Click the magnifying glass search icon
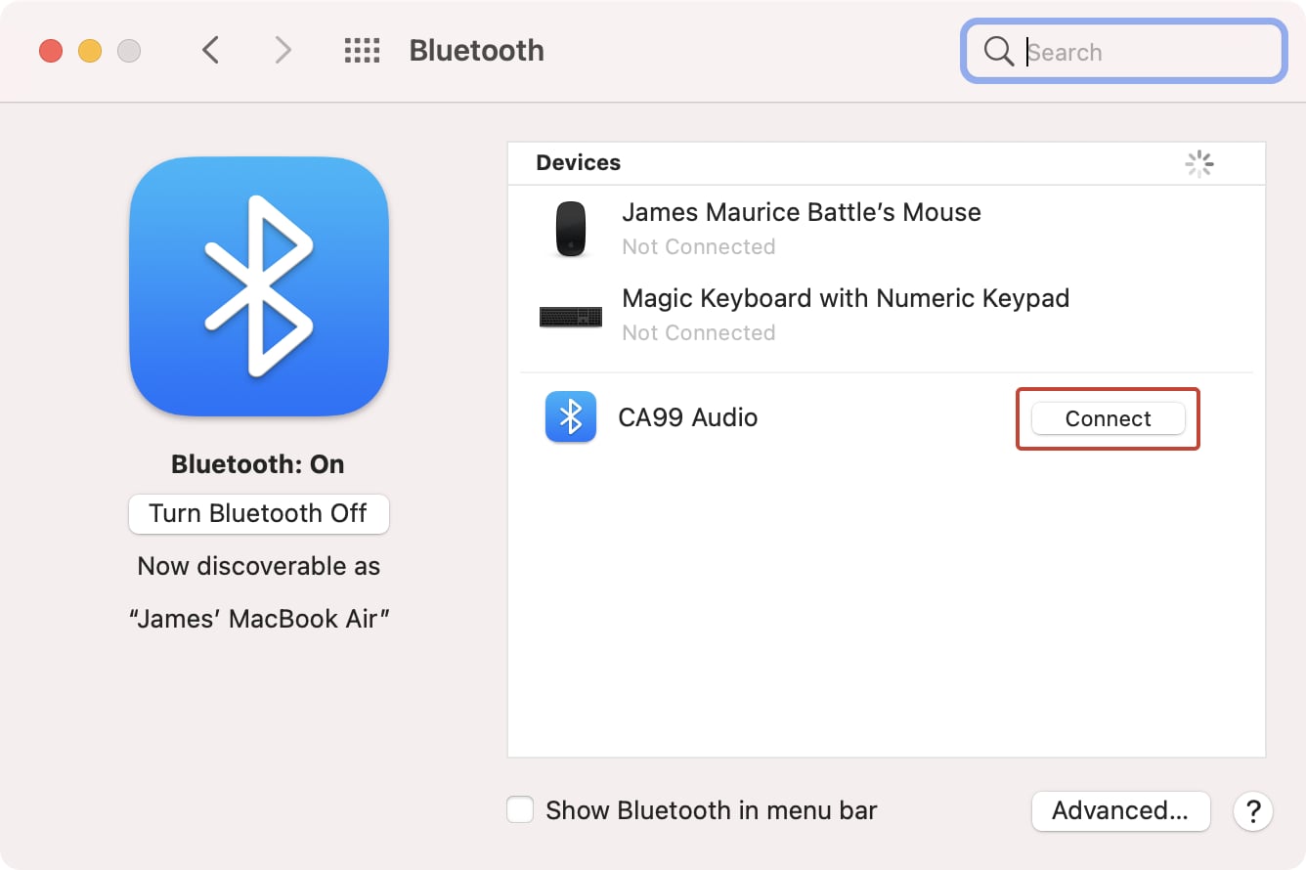 coord(998,51)
